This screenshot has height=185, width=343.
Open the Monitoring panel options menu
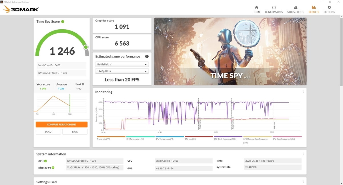303,92
